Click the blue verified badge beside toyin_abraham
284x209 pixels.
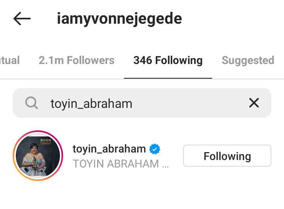155,149
